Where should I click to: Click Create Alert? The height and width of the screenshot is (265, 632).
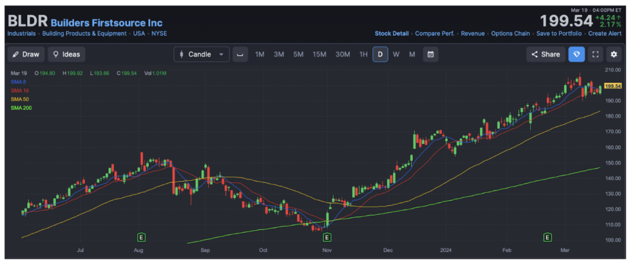(x=605, y=33)
